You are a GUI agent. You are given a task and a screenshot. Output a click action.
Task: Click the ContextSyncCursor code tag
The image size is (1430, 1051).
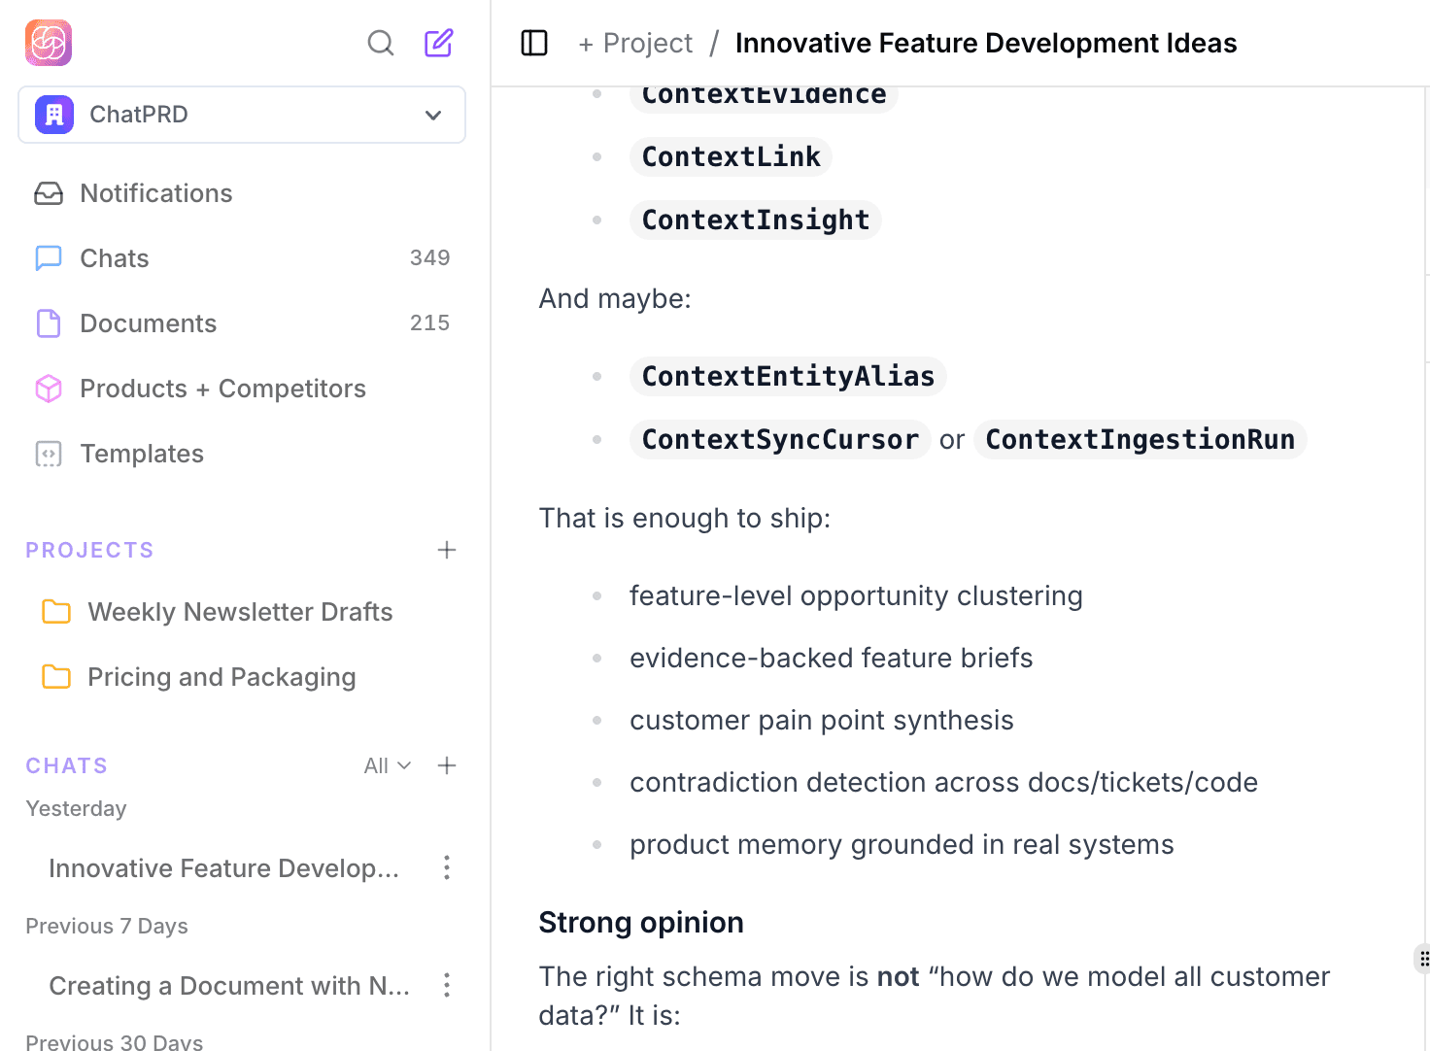coord(780,439)
